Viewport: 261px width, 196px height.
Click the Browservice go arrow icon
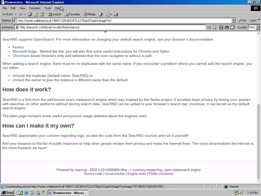click(x=209, y=27)
